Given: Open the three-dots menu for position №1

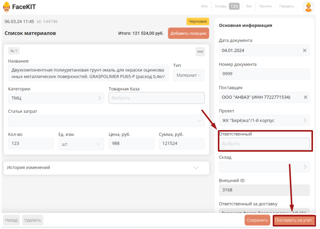Looking at the screenshot, I should (x=200, y=52).
